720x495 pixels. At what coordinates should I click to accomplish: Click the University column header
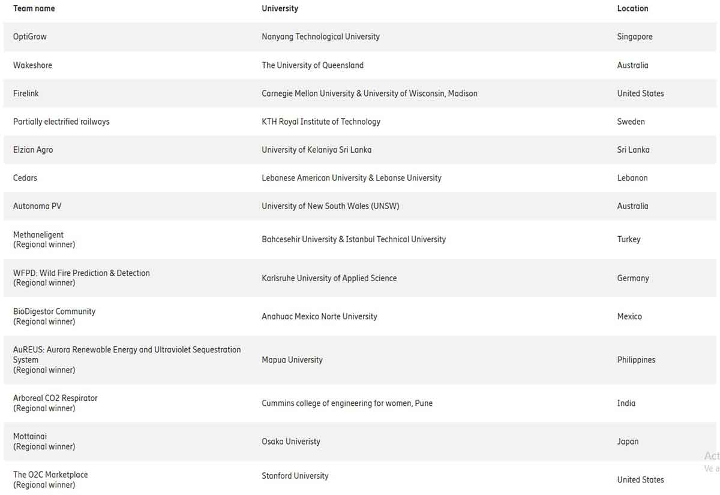[x=280, y=8]
